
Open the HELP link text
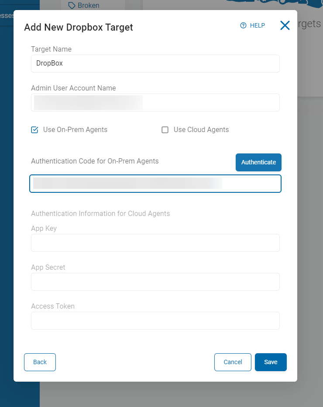coord(258,25)
